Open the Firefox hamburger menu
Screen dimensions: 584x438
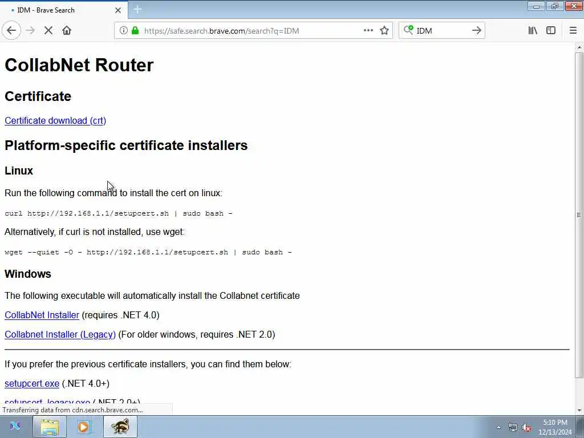(x=573, y=31)
